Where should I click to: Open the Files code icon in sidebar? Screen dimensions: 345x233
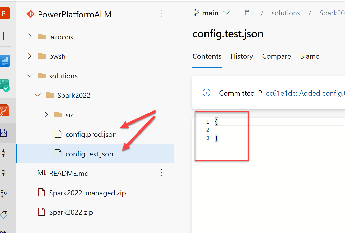(4, 133)
